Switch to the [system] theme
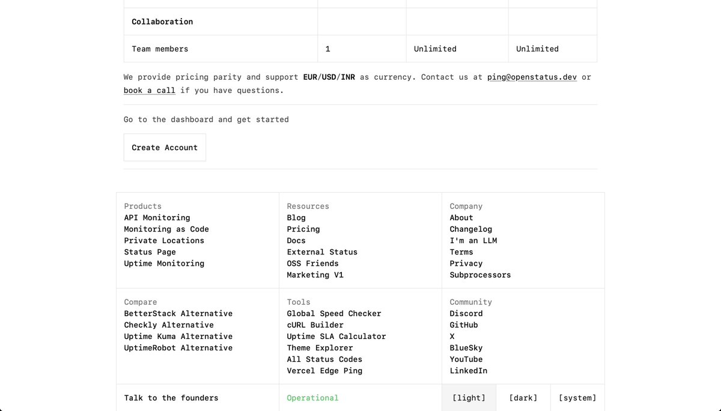721x411 pixels. coord(577,398)
